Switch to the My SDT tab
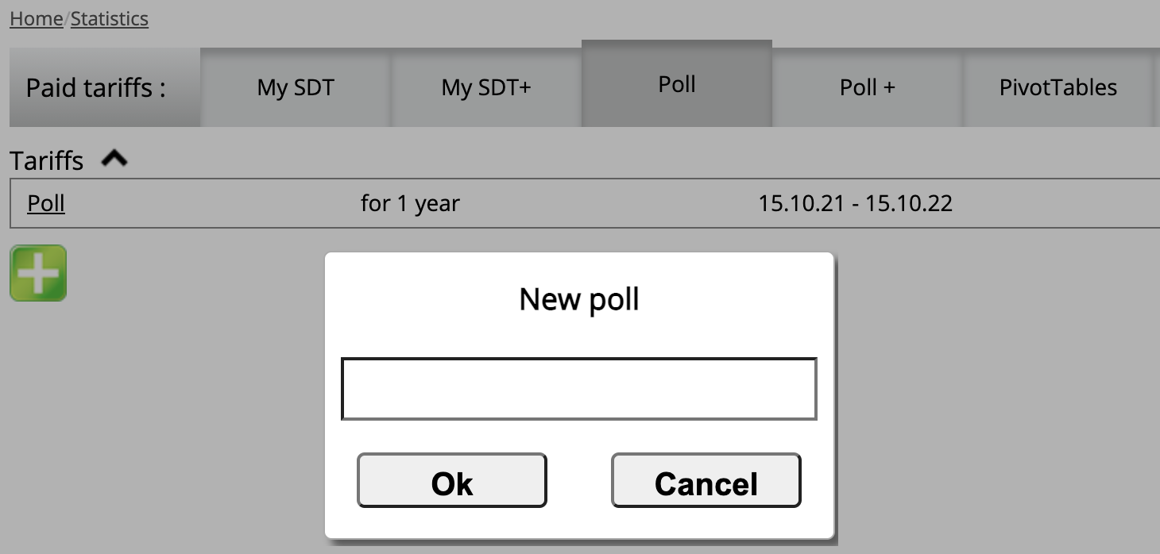 [296, 87]
